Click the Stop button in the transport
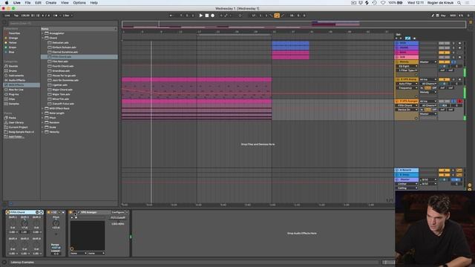The width and height of the screenshot is (475, 267). pos(207,16)
